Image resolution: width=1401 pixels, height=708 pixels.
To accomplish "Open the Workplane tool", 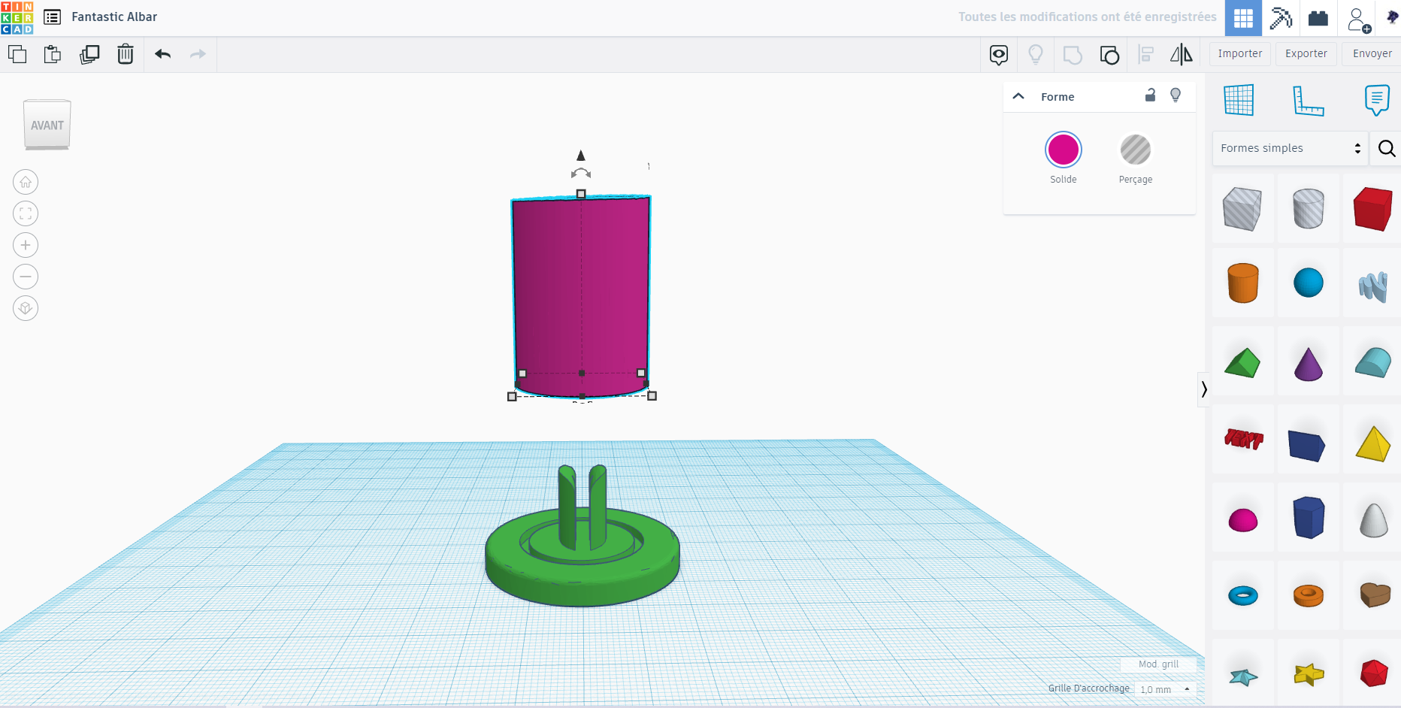I will (x=1239, y=100).
